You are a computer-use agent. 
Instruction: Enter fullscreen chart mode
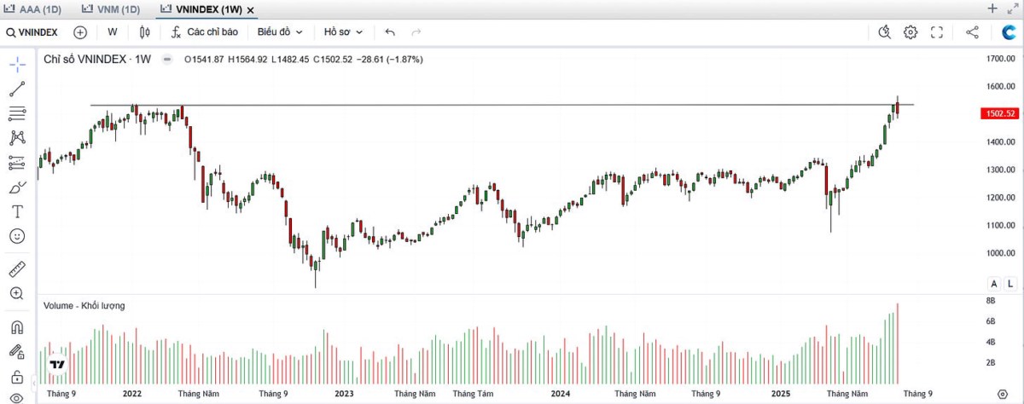tap(937, 32)
